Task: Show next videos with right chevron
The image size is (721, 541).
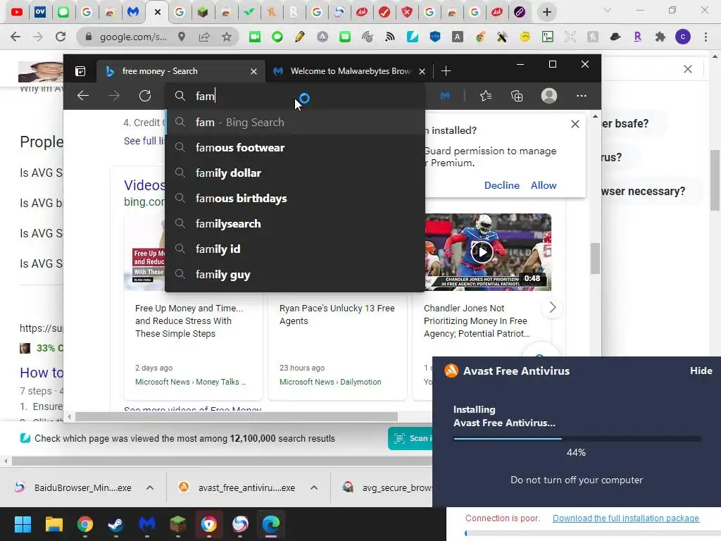Action: click(x=552, y=307)
